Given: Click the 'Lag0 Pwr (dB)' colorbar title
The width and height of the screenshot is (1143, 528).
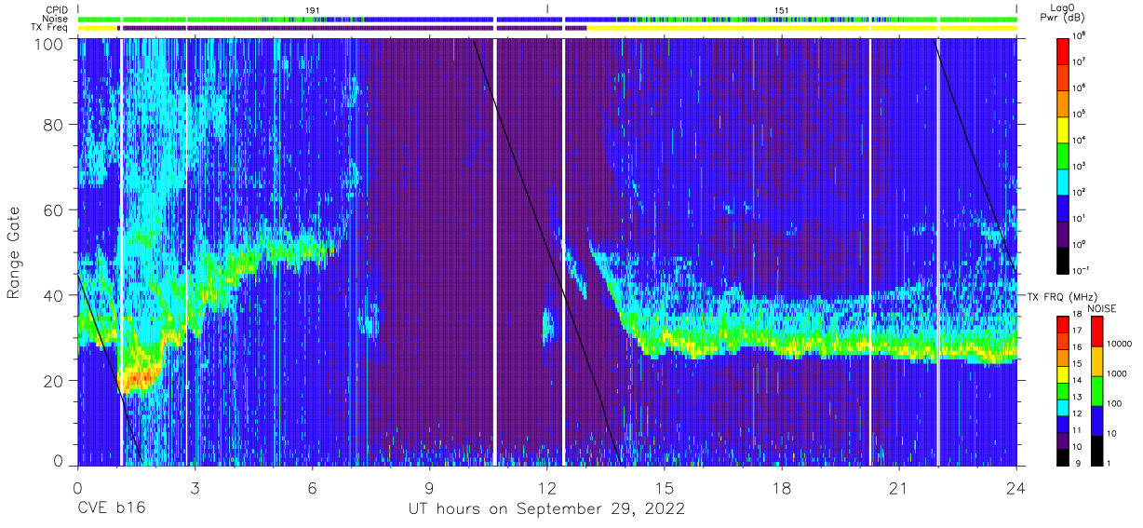Looking at the screenshot, I should pyautogui.click(x=1063, y=13).
